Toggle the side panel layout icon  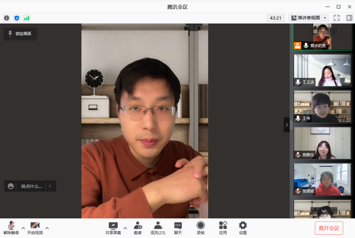pyautogui.click(x=350, y=18)
